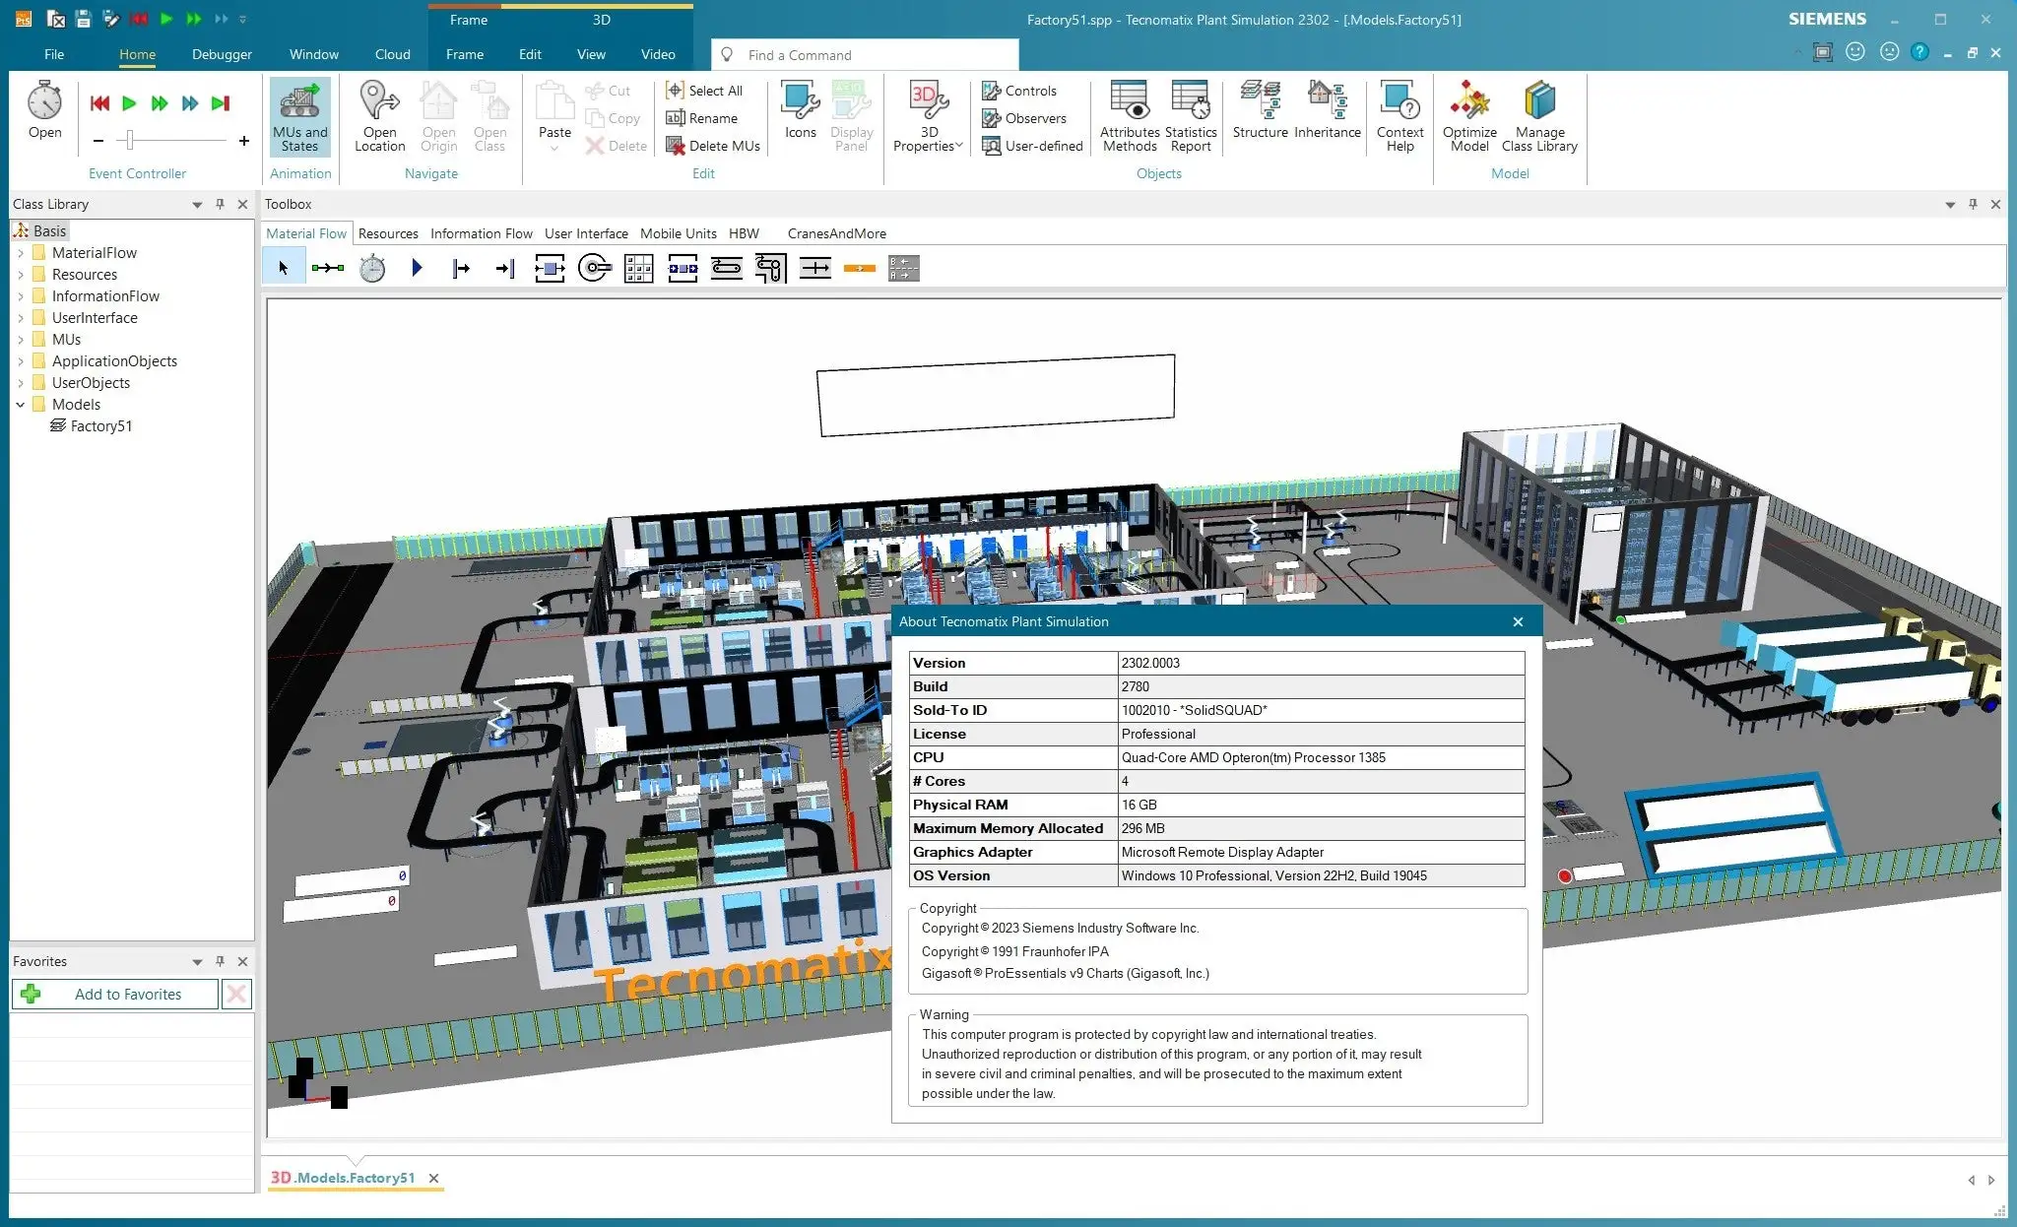Viewport: 2017px width, 1227px height.
Task: Toggle the Frame view mode
Action: 470,19
